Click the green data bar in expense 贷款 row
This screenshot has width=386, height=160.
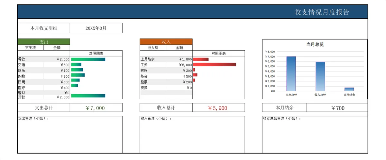[88, 96]
